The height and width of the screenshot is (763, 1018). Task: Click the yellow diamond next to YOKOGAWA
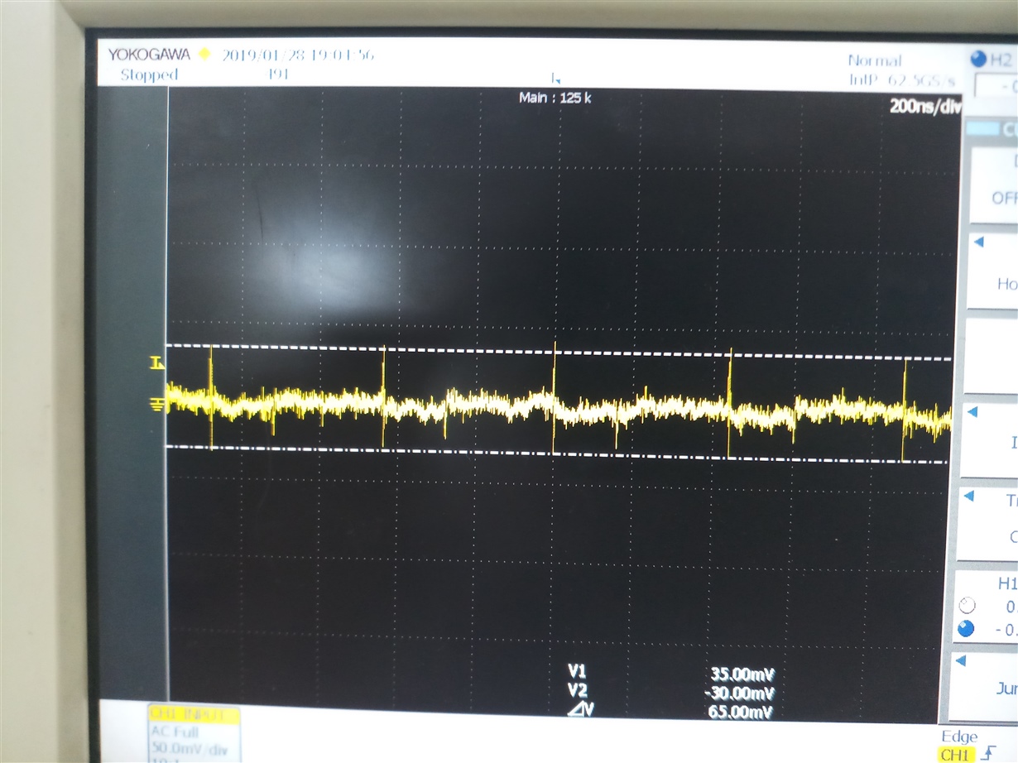pos(205,55)
